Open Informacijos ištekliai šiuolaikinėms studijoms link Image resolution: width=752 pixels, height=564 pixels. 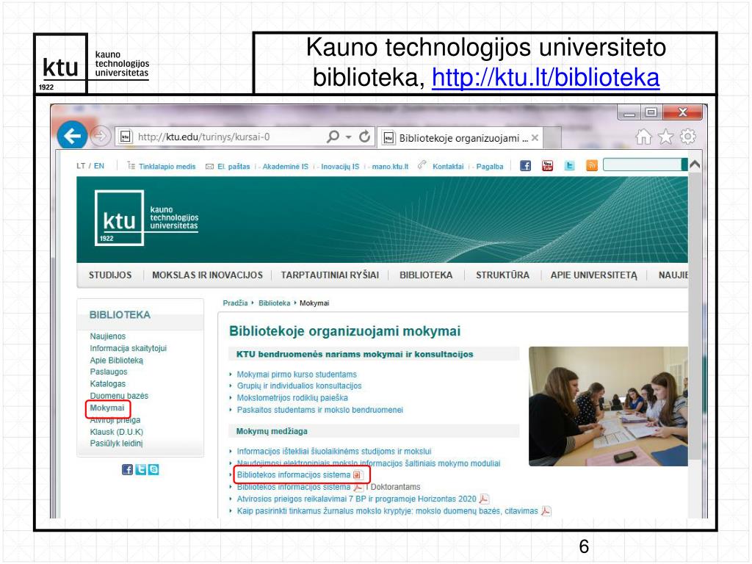pyautogui.click(x=334, y=452)
